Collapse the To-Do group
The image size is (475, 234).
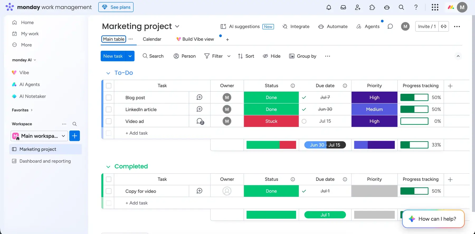pyautogui.click(x=108, y=73)
